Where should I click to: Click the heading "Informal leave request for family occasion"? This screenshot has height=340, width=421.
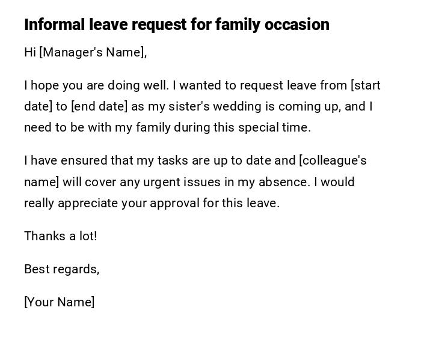176,25
